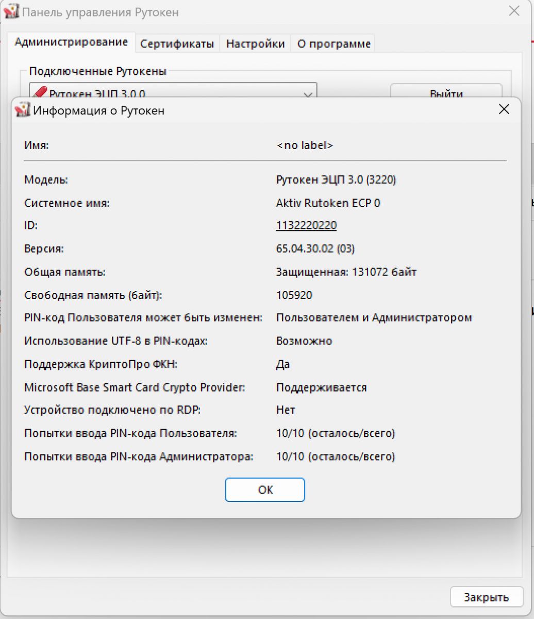
Task: Switch to the Настройки tab
Action: pos(256,44)
